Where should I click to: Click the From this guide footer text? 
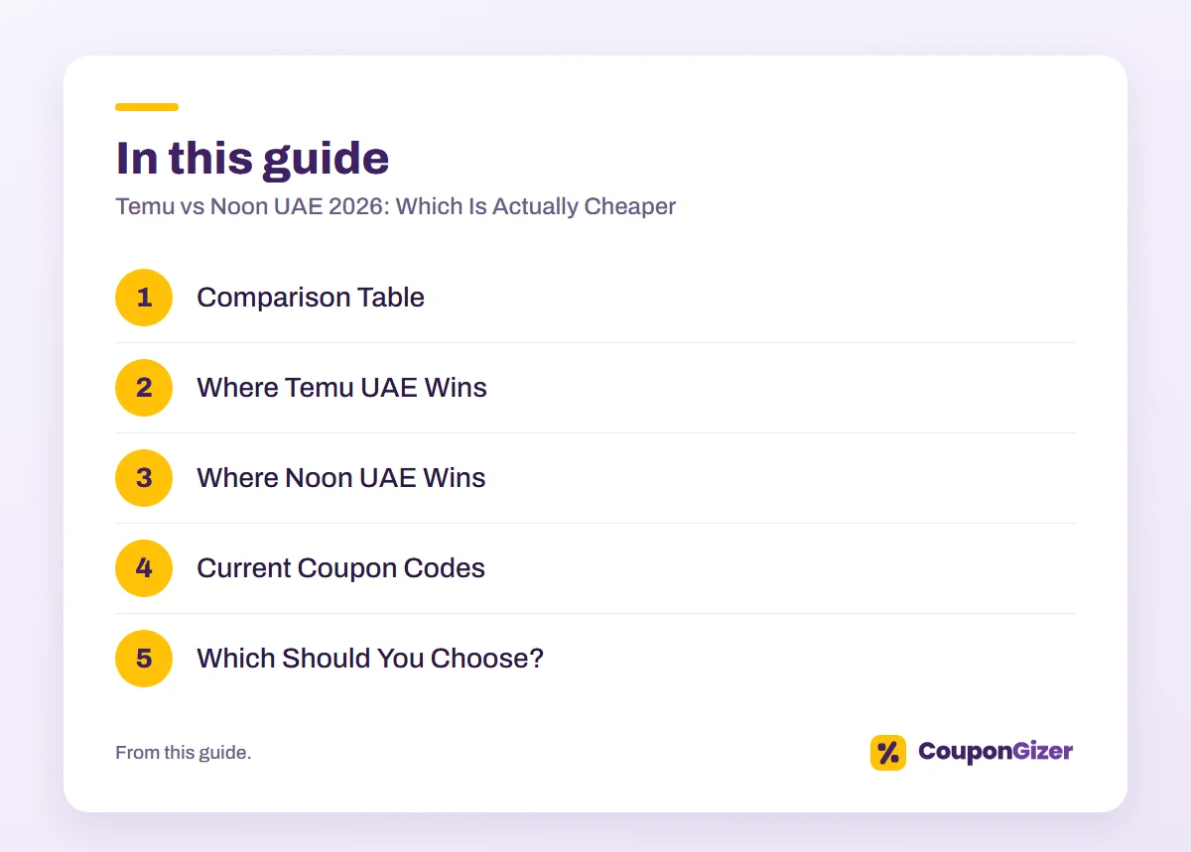point(184,753)
